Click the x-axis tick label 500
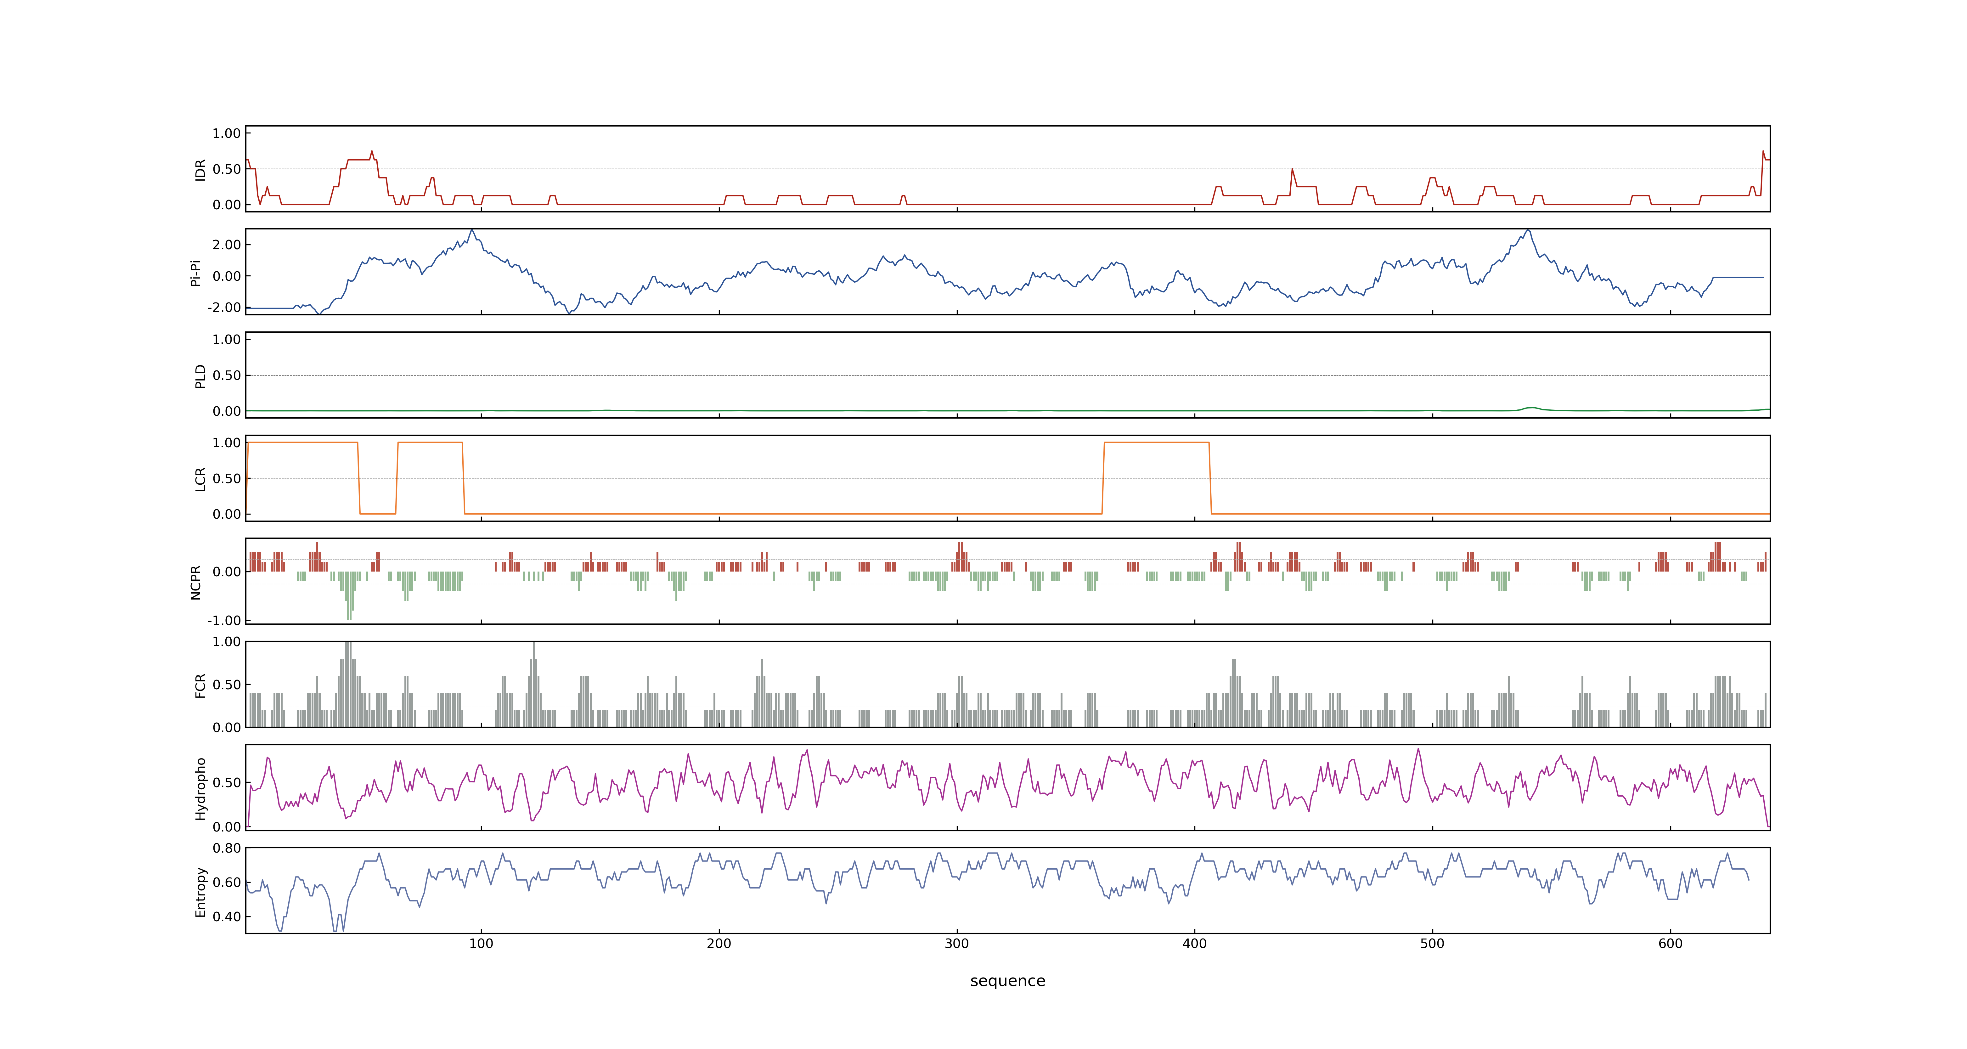Screen dimensions: 1967x1049 click(1433, 944)
